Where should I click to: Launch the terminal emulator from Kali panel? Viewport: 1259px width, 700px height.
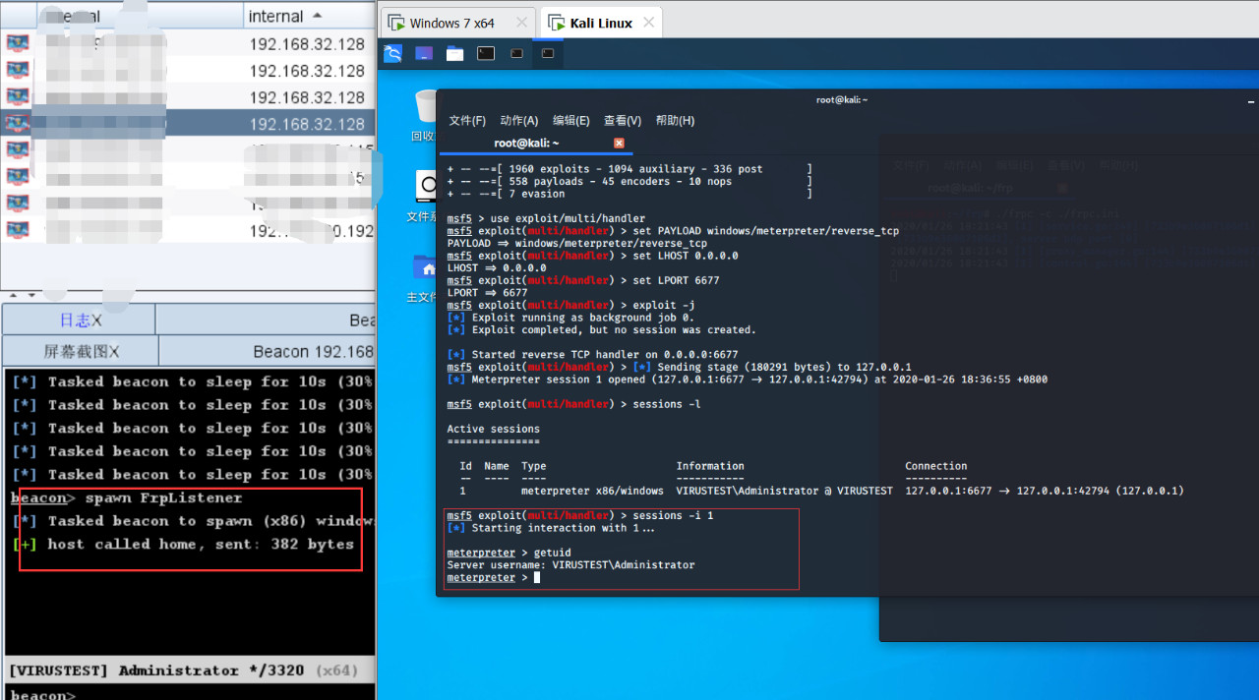point(486,53)
